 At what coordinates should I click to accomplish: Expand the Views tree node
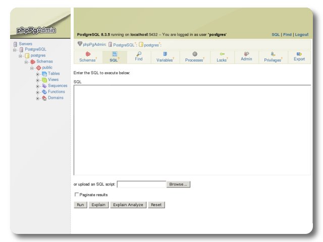[x=38, y=80]
